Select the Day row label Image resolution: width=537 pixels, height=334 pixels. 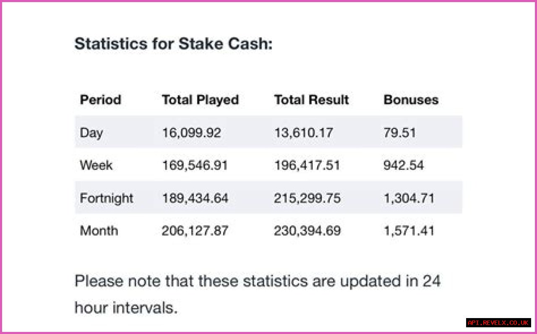tap(91, 133)
